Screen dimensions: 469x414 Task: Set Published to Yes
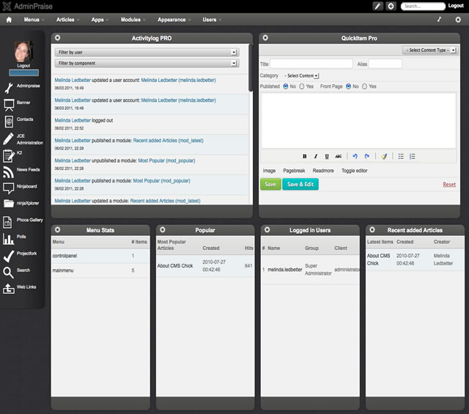tap(301, 86)
